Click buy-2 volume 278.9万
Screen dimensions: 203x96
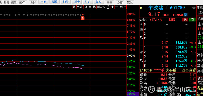click(x=181, y=52)
